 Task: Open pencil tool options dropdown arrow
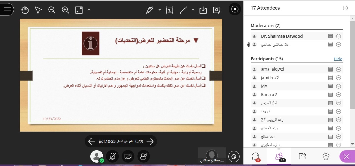pyautogui.click(x=160, y=10)
